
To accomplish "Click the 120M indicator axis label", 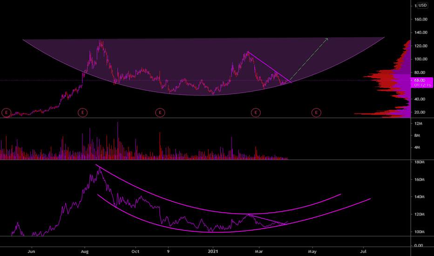I will click(x=419, y=214).
